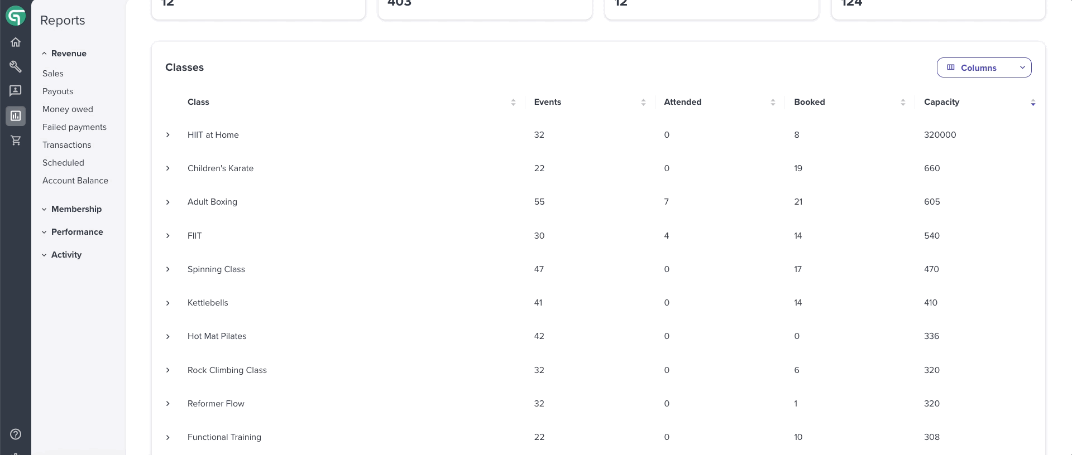The height and width of the screenshot is (455, 1072).
Task: Expand the Kettlebells row
Action: click(167, 303)
